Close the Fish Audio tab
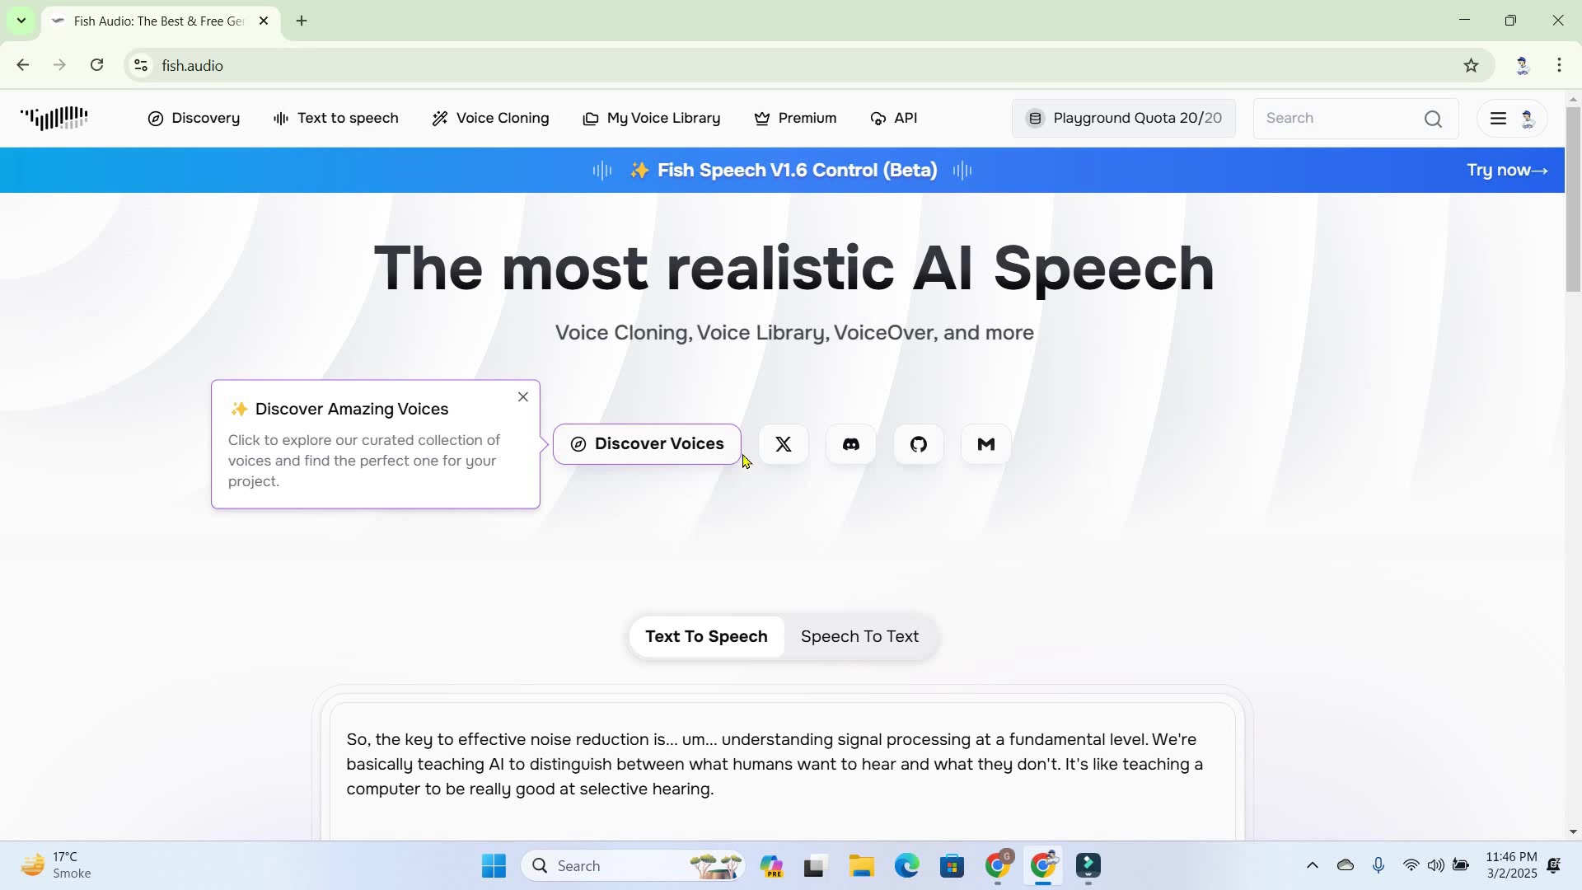 264,21
